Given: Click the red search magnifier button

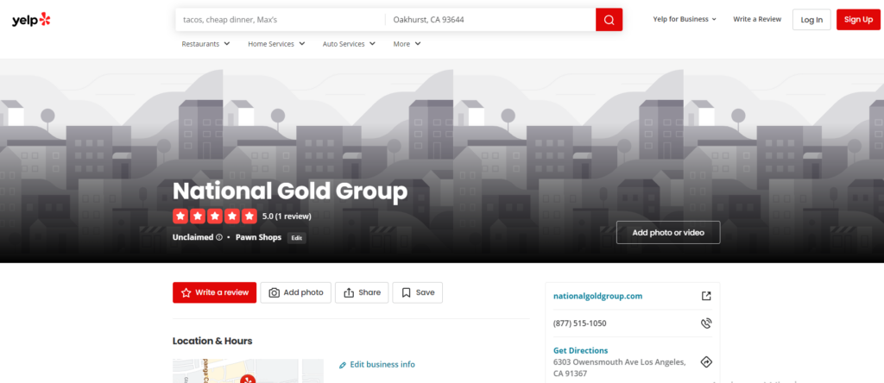Looking at the screenshot, I should [x=609, y=20].
